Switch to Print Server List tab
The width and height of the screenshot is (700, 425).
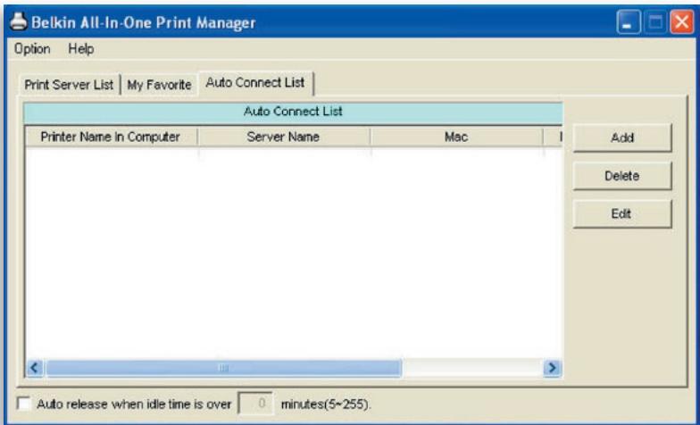coord(69,84)
